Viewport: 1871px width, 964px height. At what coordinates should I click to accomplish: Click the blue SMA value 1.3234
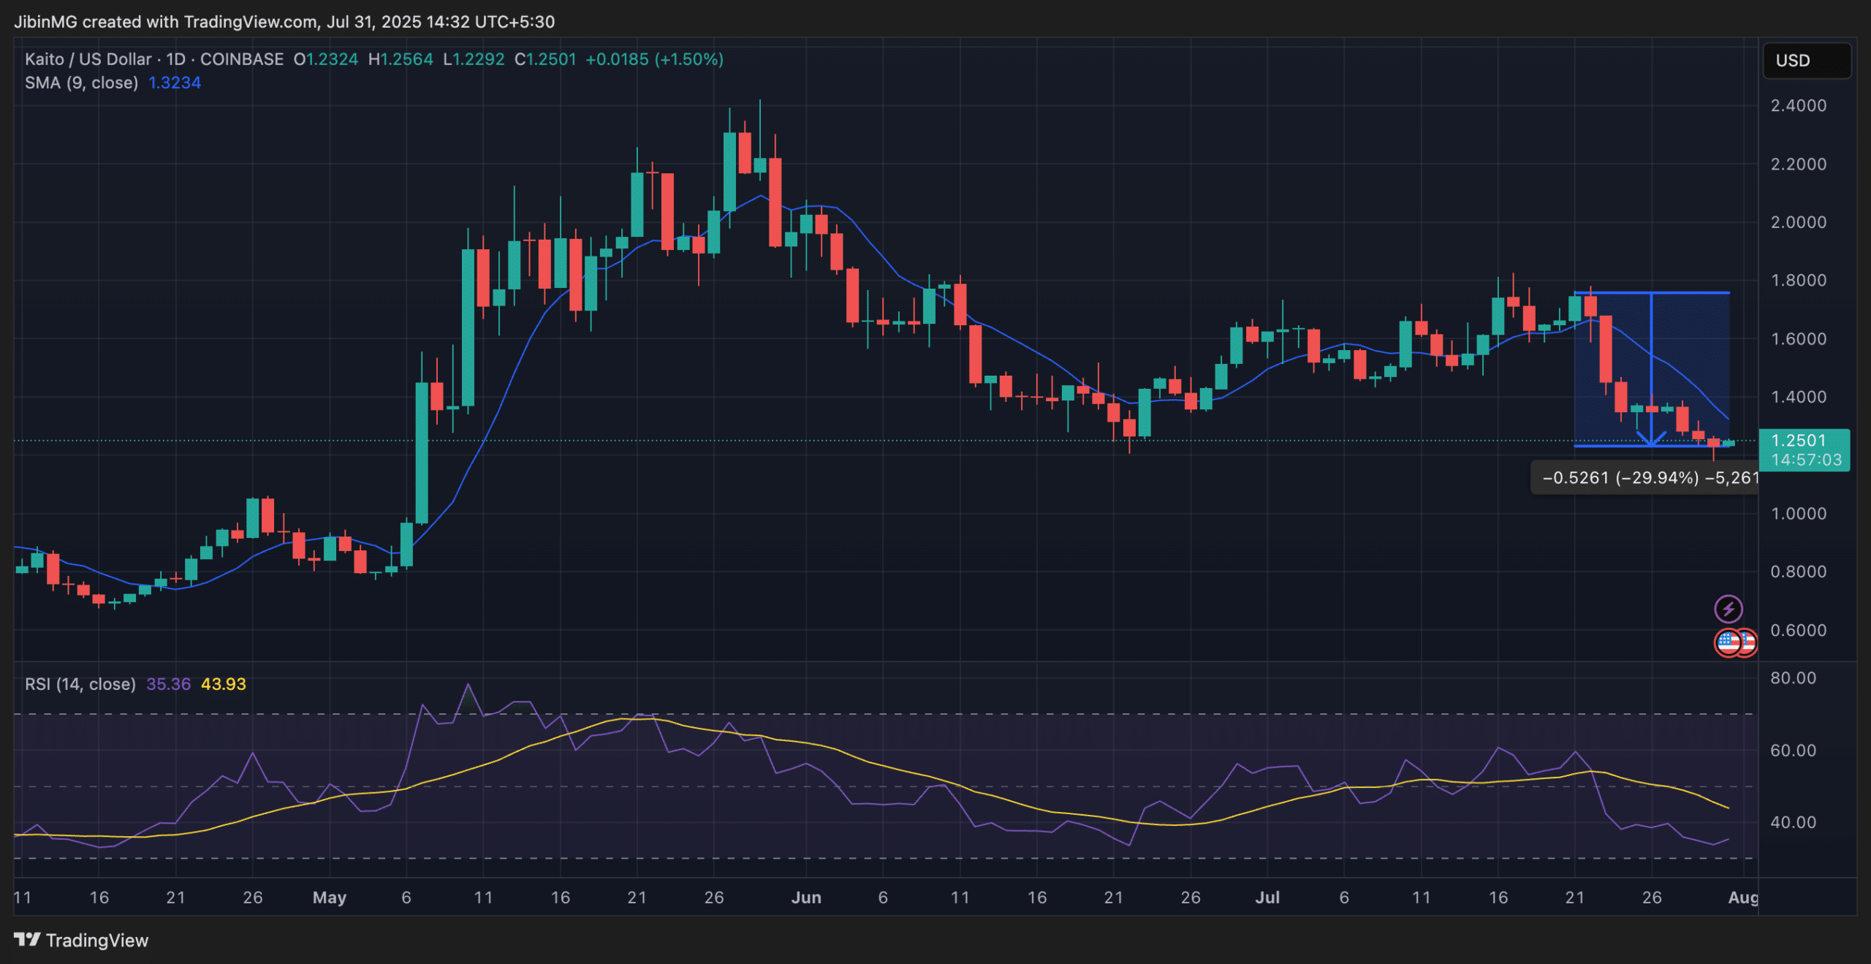(175, 83)
